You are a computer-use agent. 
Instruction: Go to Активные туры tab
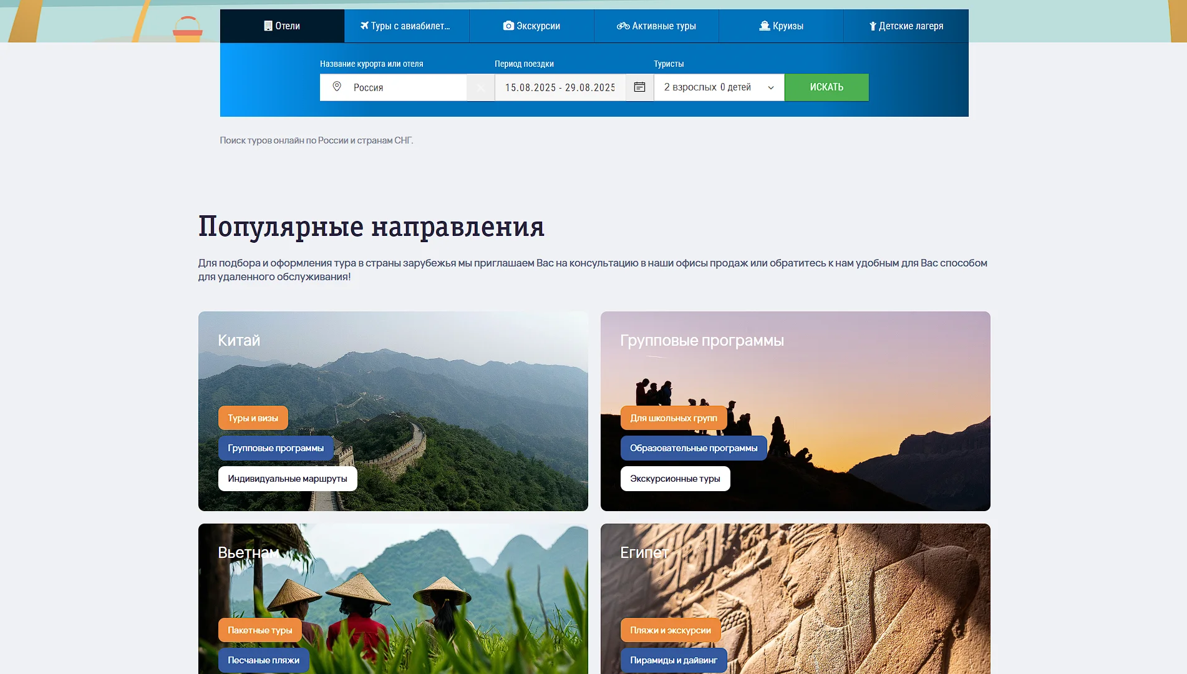click(x=656, y=26)
